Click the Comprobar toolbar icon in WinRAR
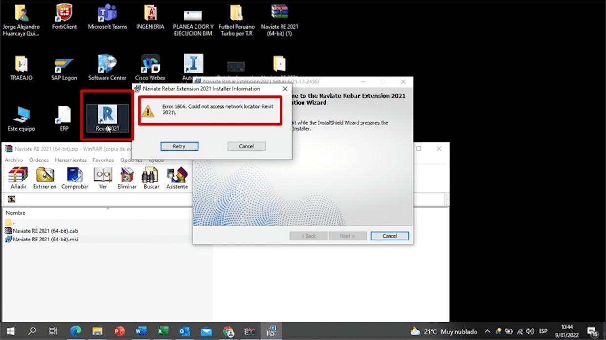Screen dimensions: 606x340 (x=75, y=178)
